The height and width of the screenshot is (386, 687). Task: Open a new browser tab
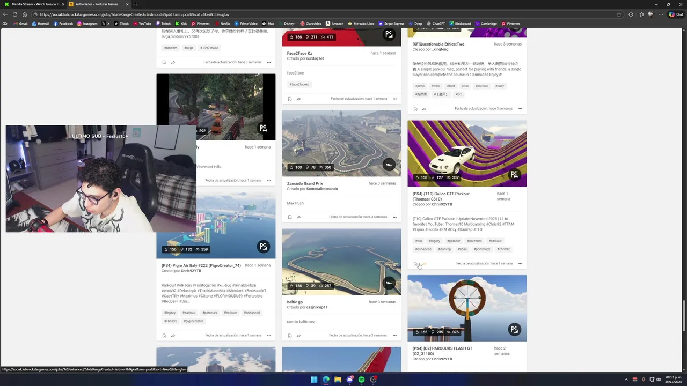click(136, 4)
